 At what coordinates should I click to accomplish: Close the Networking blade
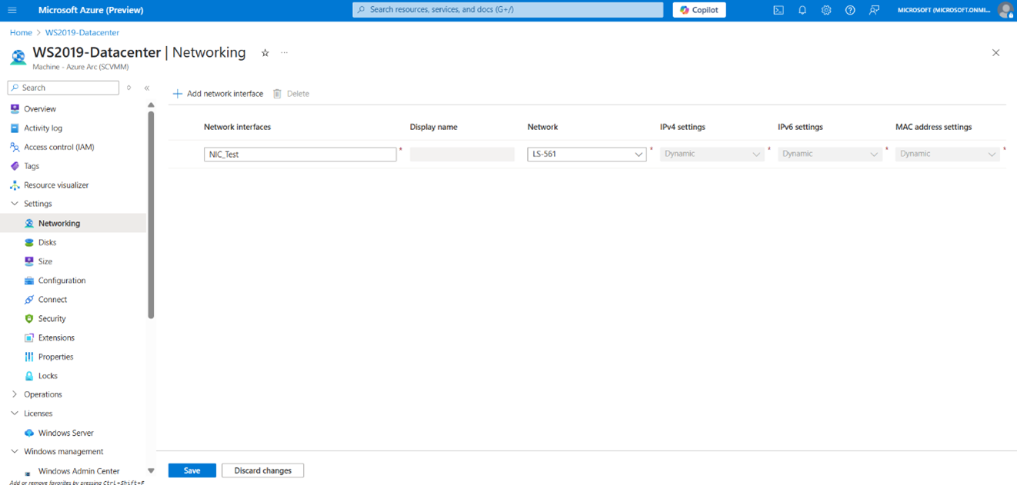(x=995, y=53)
